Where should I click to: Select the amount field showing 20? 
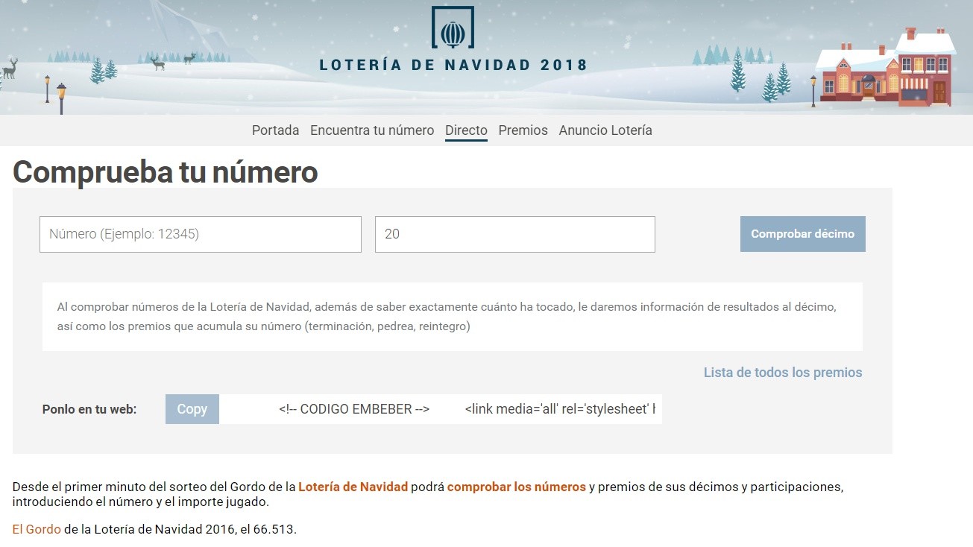click(x=514, y=234)
